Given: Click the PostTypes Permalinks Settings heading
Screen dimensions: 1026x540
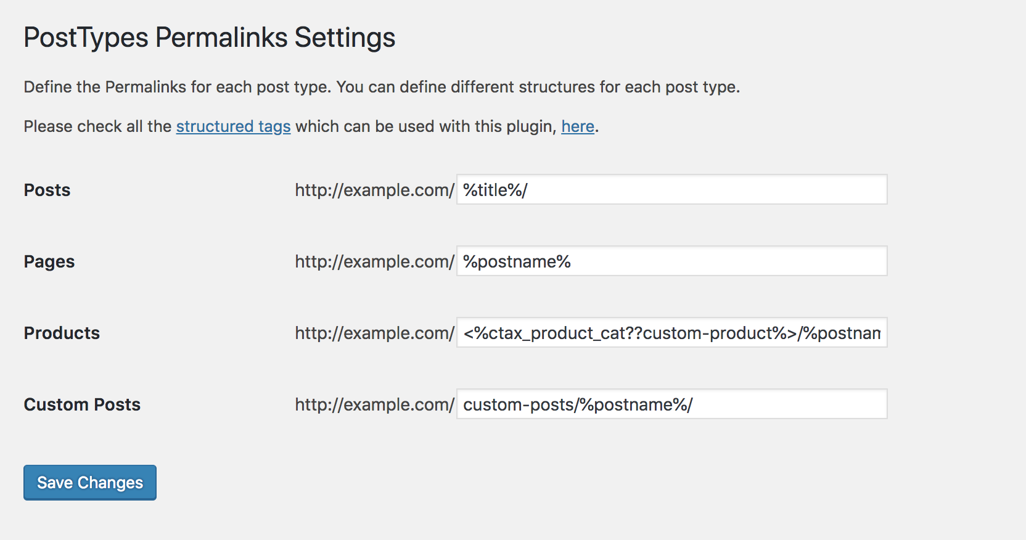Looking at the screenshot, I should click(x=210, y=38).
